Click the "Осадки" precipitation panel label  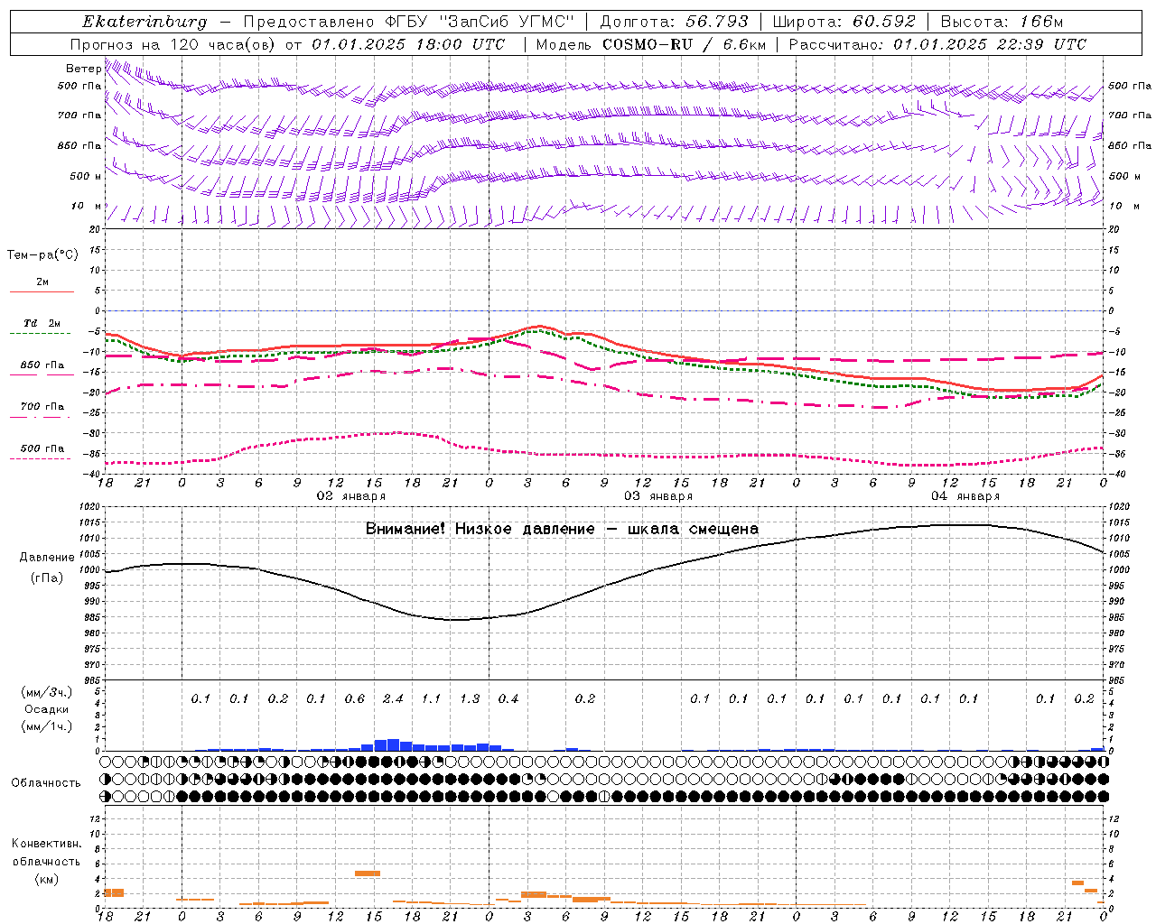point(47,709)
